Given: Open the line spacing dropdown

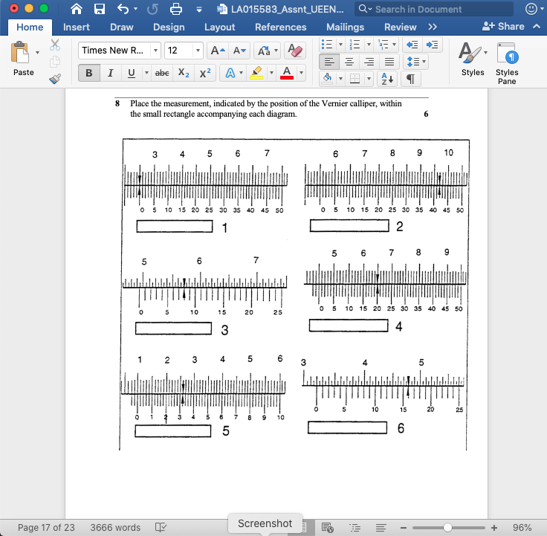Looking at the screenshot, I should (416, 62).
